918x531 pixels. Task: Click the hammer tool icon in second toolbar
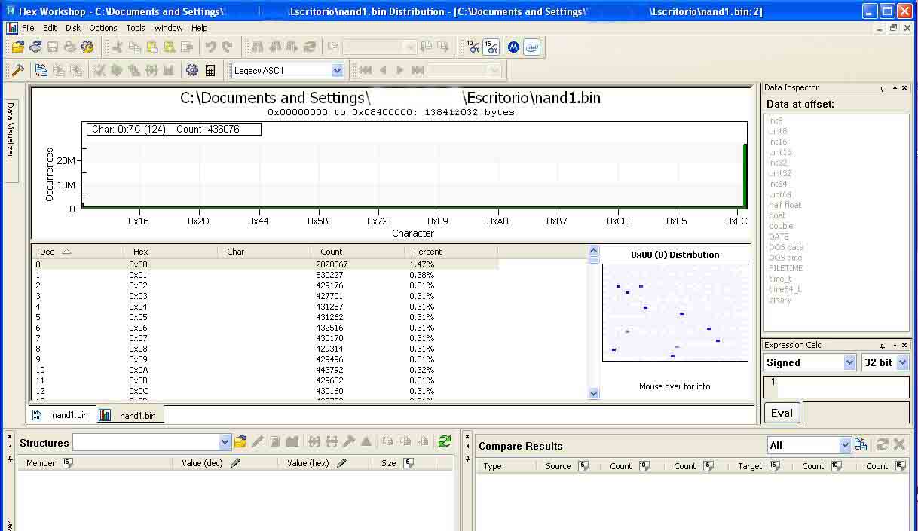coord(18,70)
